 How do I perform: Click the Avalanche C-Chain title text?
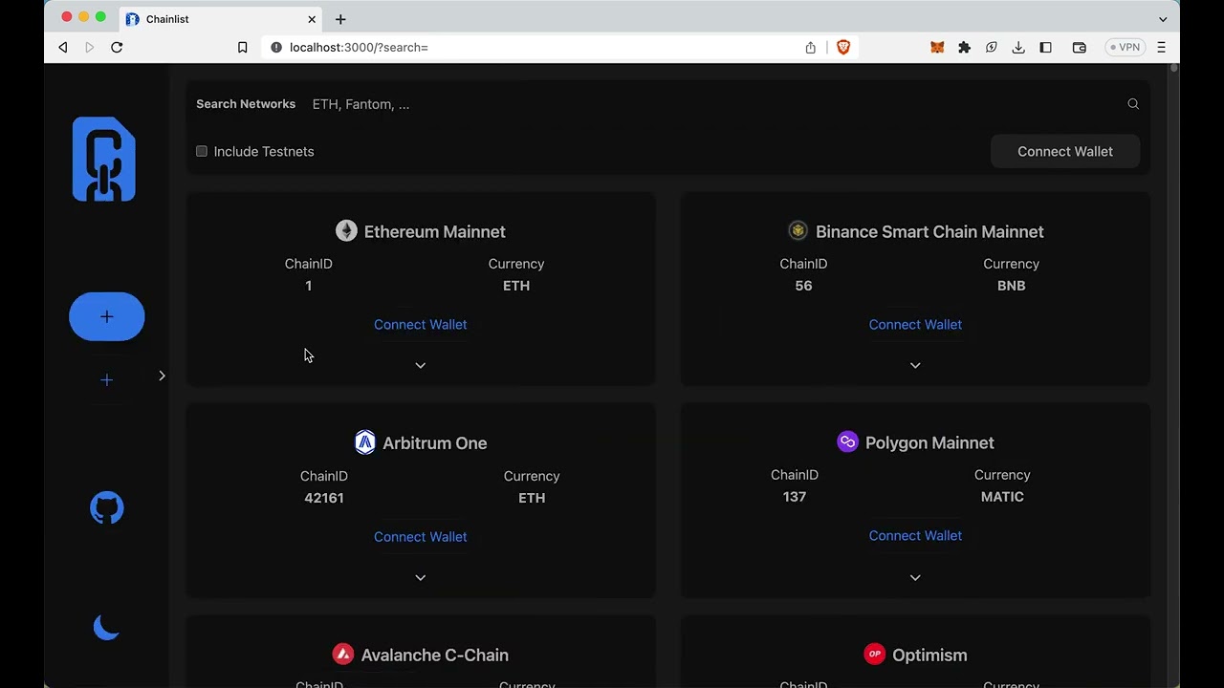pyautogui.click(x=435, y=655)
